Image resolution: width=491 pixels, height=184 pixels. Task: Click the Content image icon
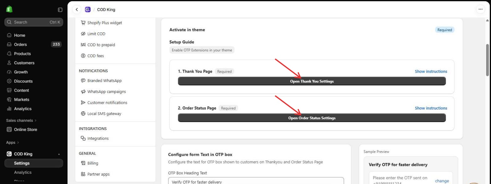tap(9, 90)
